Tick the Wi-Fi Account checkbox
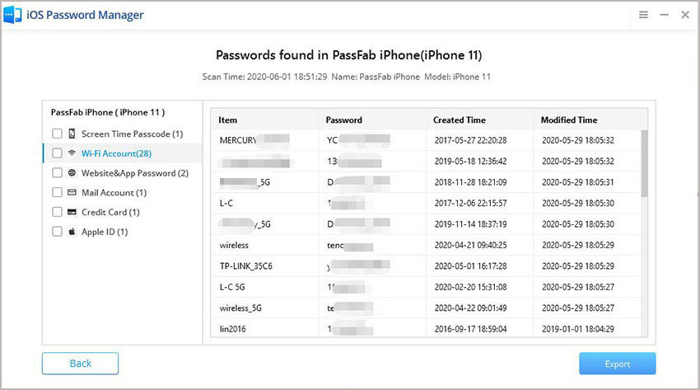Screen dimensions: 700x390 pyautogui.click(x=57, y=153)
